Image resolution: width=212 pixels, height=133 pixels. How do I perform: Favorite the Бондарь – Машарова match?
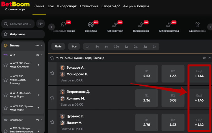[x=52, y=73]
